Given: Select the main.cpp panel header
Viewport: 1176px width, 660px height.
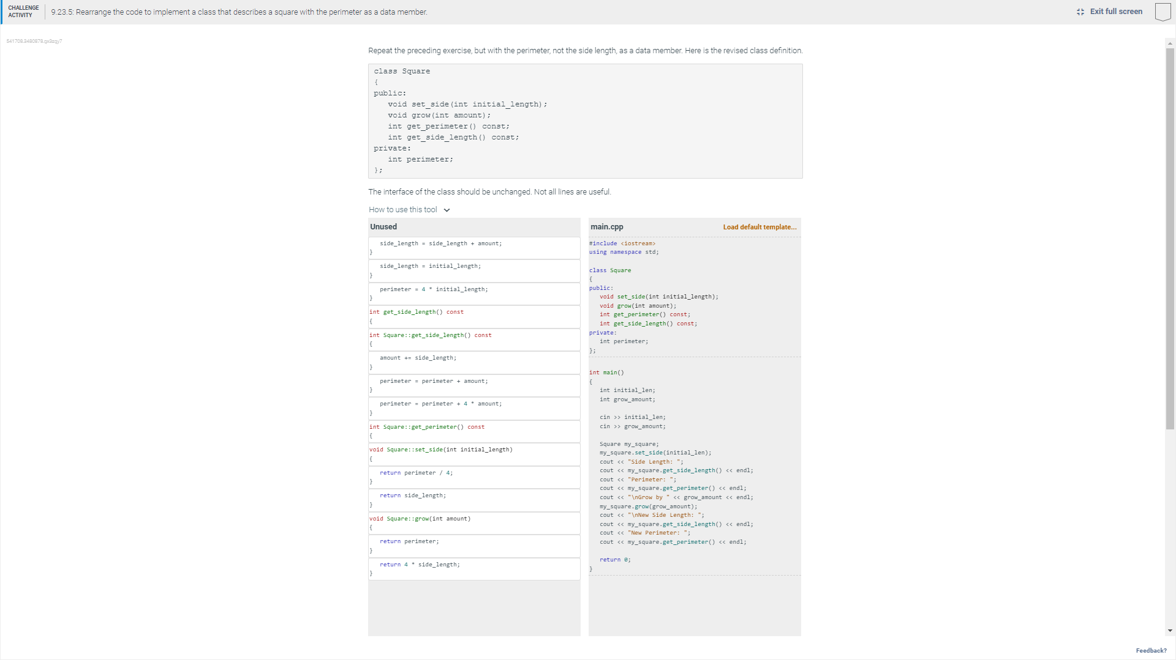Looking at the screenshot, I should pos(606,226).
